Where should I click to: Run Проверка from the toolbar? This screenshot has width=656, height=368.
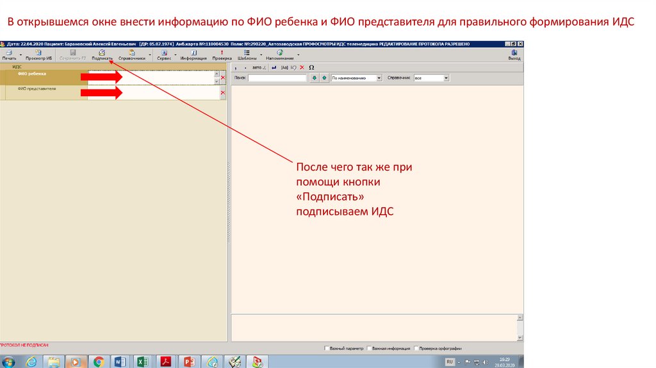222,54
